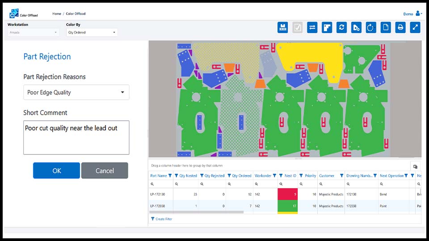
Task: Click the refresh toolbar icon
Action: tap(342, 28)
